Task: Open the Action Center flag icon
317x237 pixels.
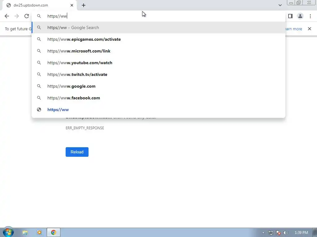Action: pos(278,233)
